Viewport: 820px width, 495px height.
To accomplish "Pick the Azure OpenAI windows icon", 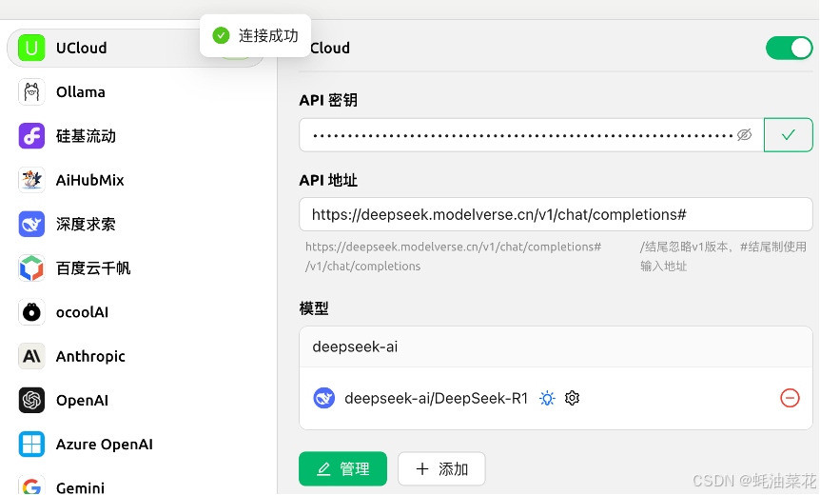I will click(x=31, y=445).
